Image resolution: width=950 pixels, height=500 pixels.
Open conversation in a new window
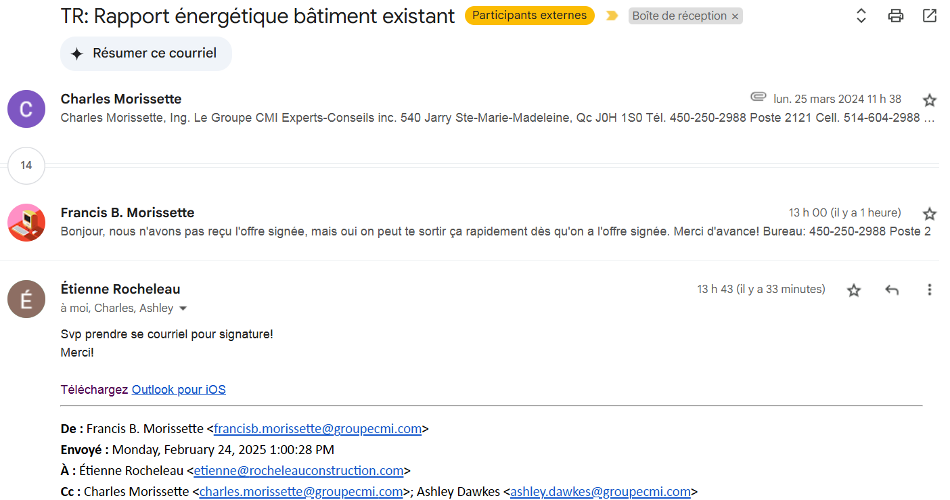point(930,16)
